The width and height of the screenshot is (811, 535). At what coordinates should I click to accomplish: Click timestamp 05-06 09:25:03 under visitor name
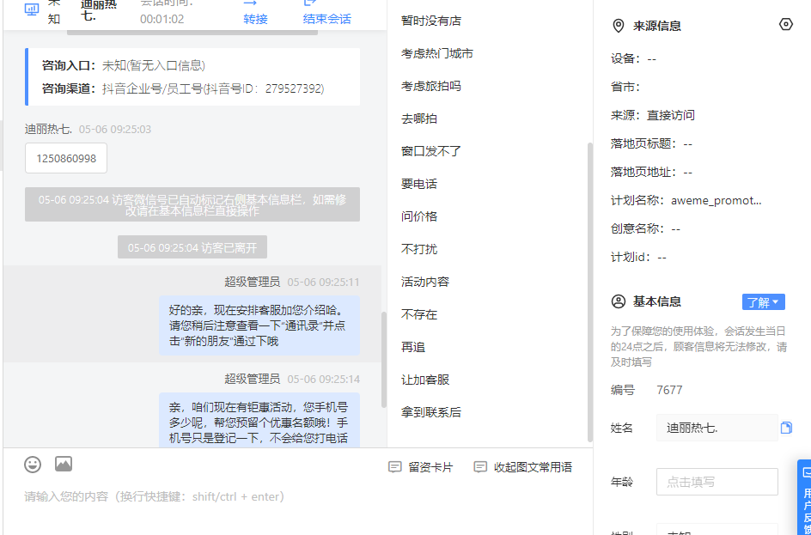115,129
